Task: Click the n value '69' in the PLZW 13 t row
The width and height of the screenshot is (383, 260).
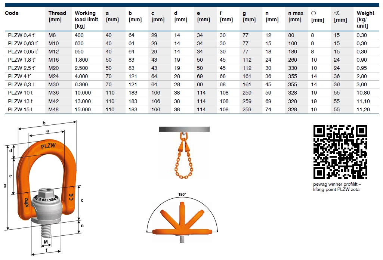Action: (x=268, y=101)
